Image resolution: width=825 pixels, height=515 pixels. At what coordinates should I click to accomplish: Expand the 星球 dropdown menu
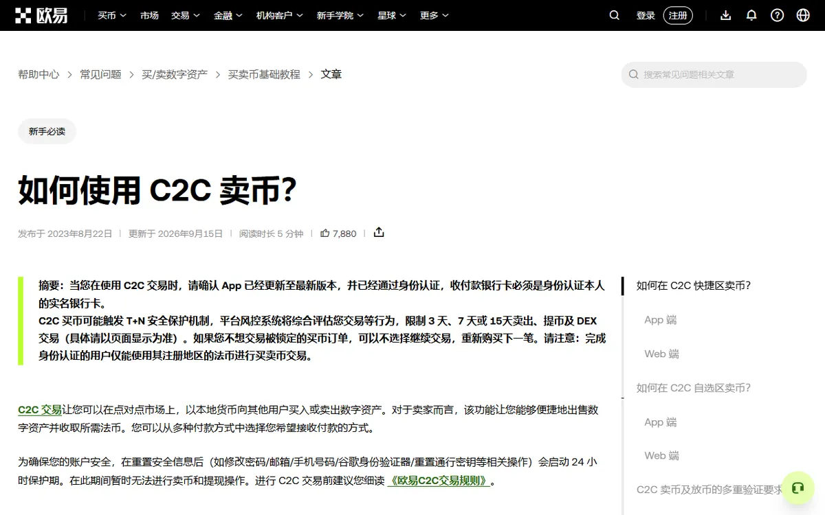pyautogui.click(x=392, y=15)
